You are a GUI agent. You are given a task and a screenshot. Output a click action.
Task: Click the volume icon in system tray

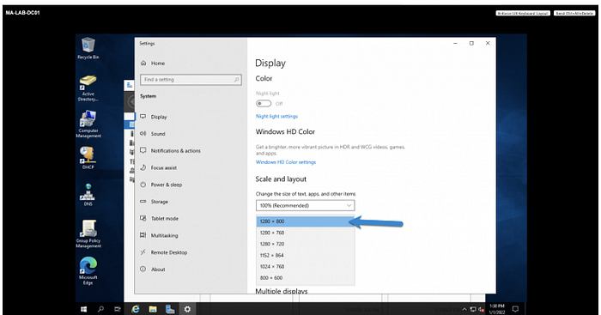481,309
